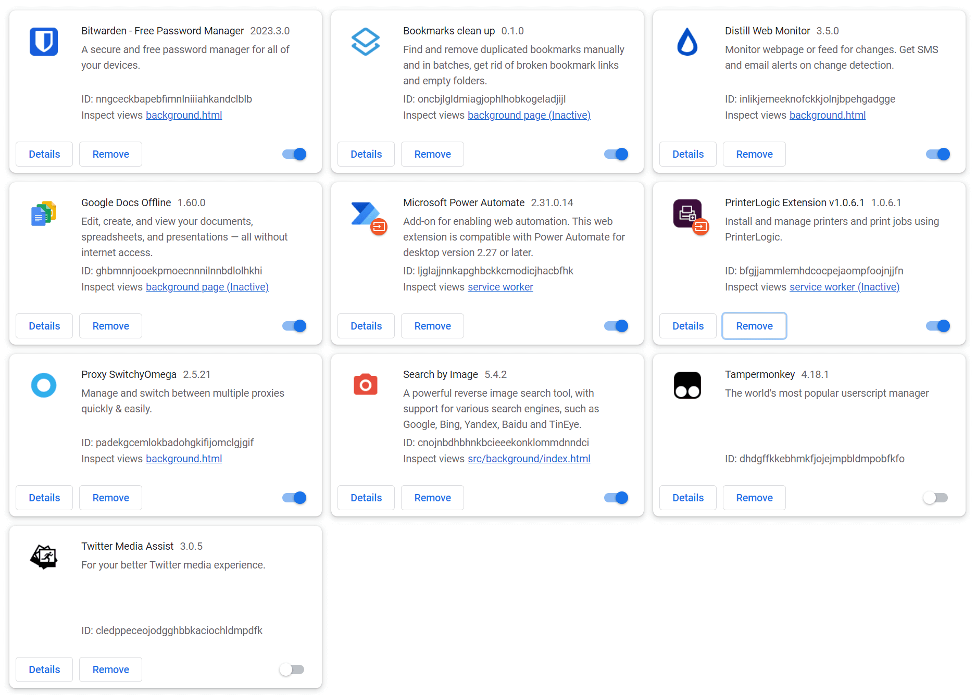Click the Bitwarden shield icon

[x=43, y=42]
